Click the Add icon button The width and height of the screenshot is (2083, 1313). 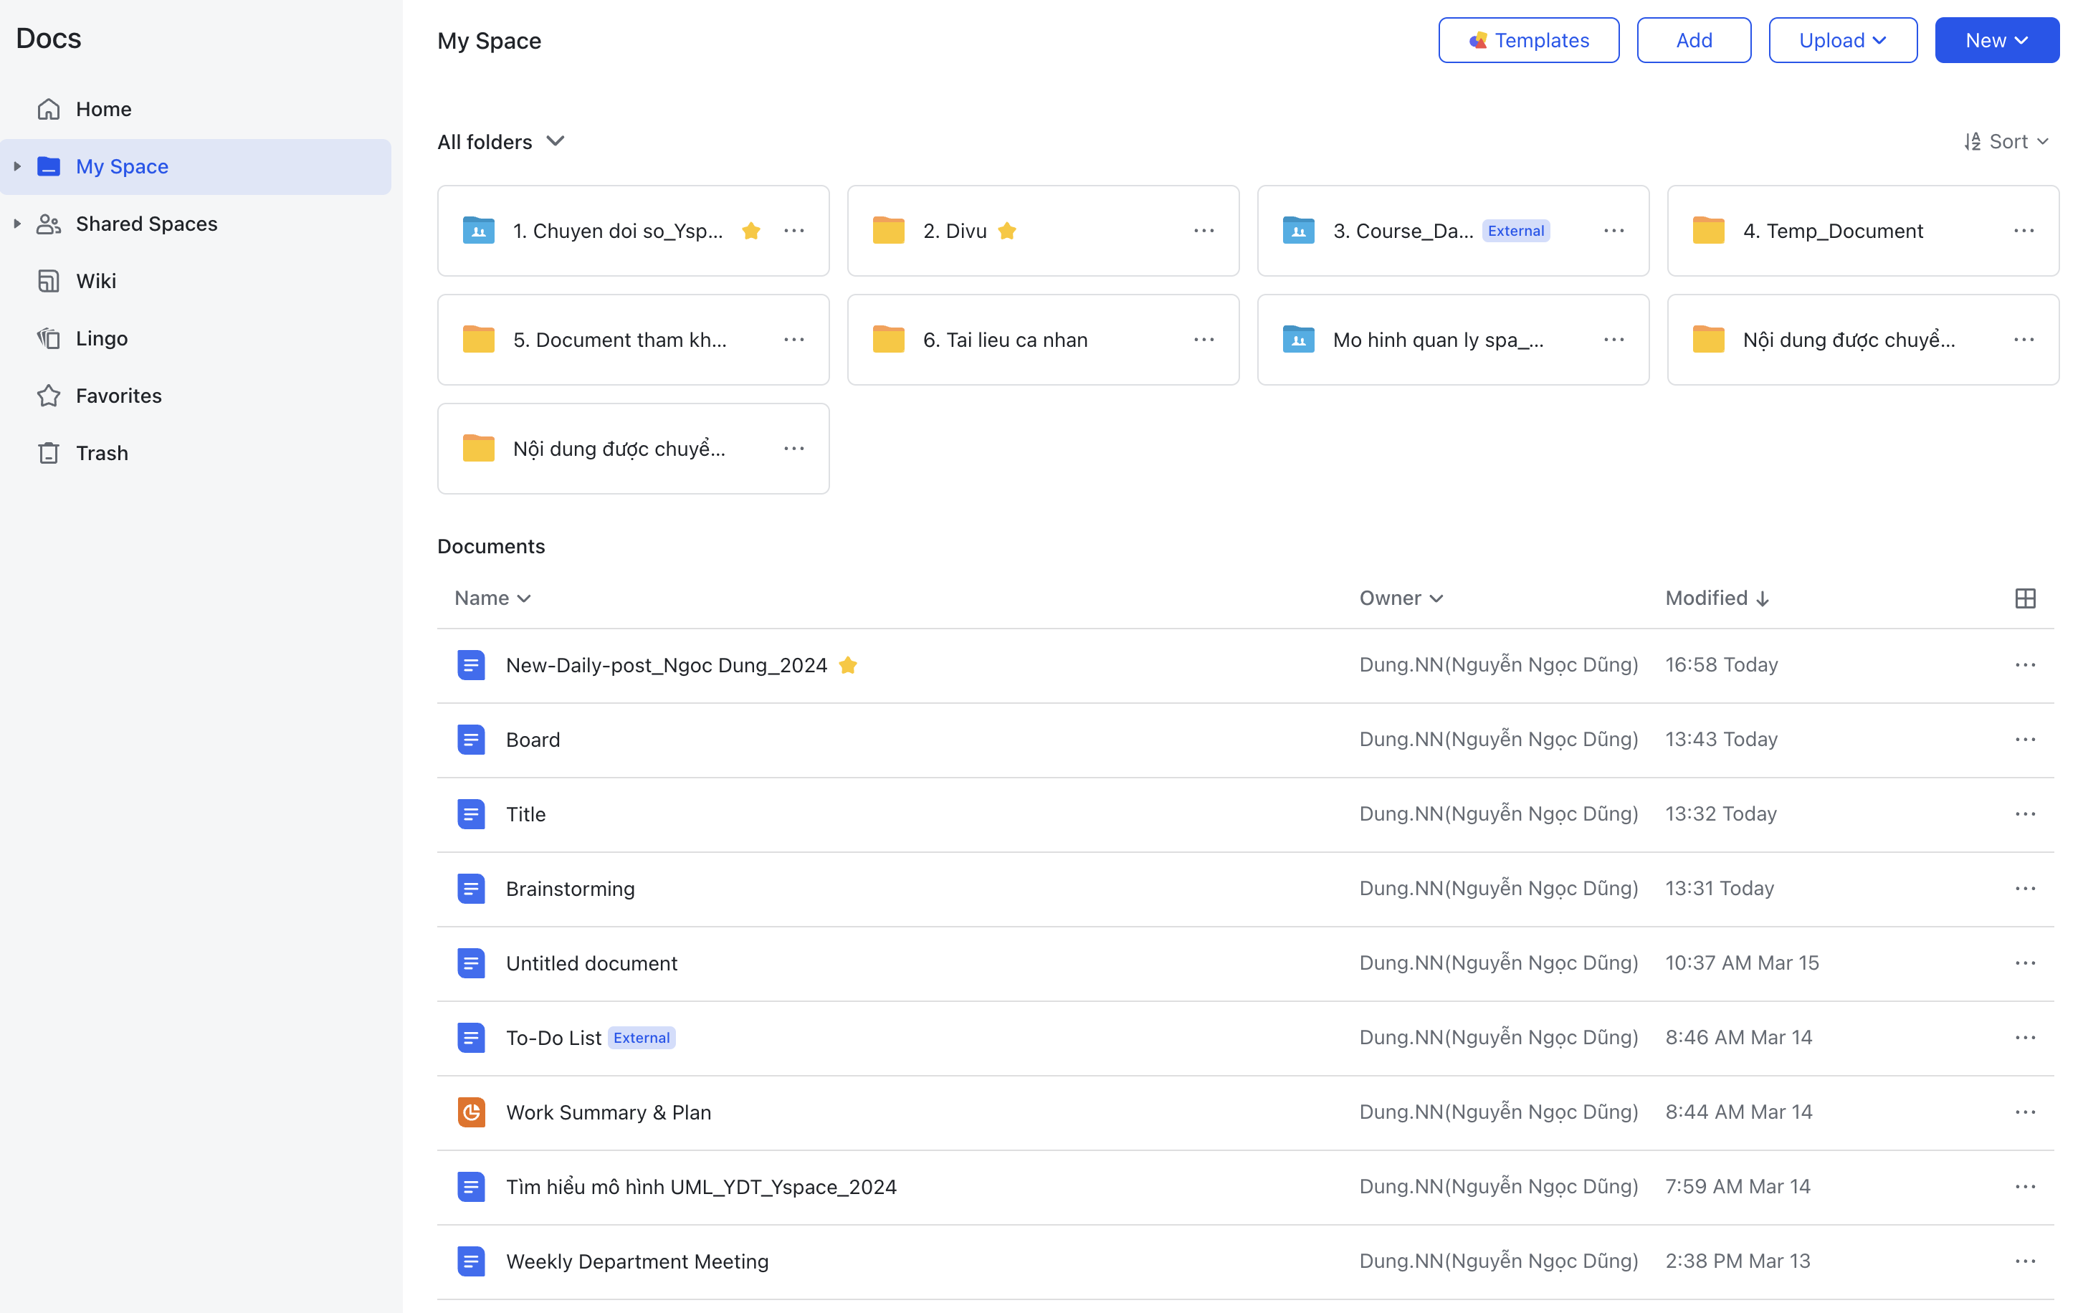click(1693, 39)
